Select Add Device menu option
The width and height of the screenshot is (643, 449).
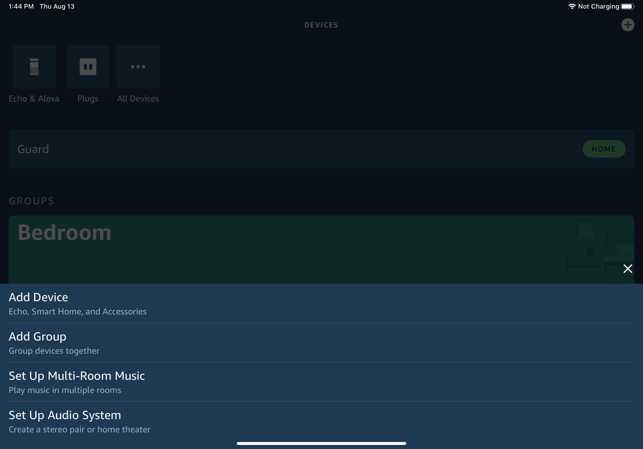(38, 297)
